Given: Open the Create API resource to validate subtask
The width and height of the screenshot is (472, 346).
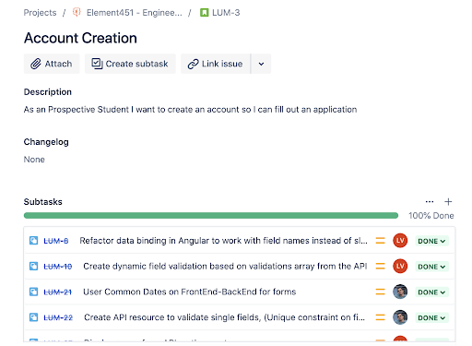Looking at the screenshot, I should pyautogui.click(x=225, y=317).
